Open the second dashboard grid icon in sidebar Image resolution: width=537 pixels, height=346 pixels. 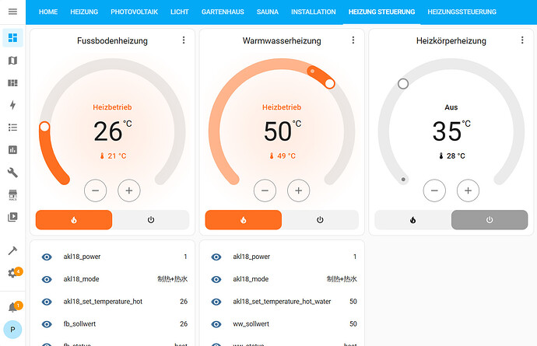tap(12, 83)
